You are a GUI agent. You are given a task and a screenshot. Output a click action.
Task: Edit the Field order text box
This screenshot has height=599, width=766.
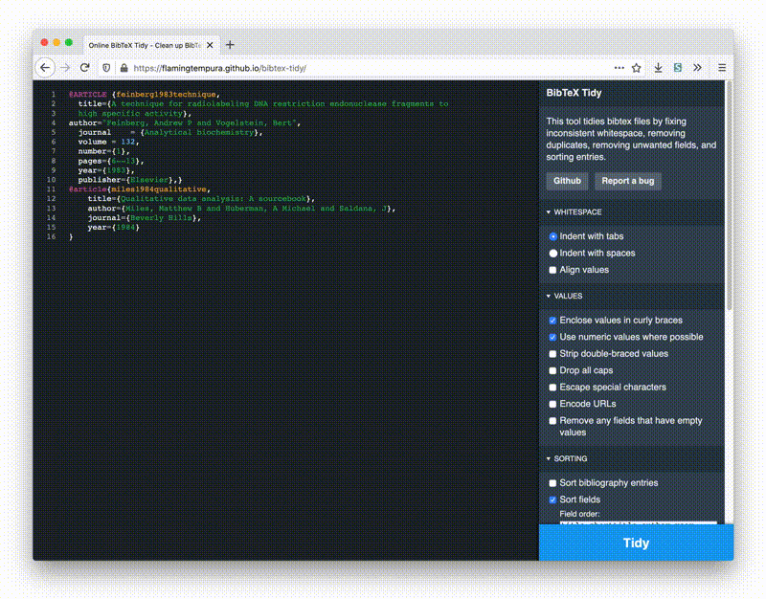[x=638, y=522]
